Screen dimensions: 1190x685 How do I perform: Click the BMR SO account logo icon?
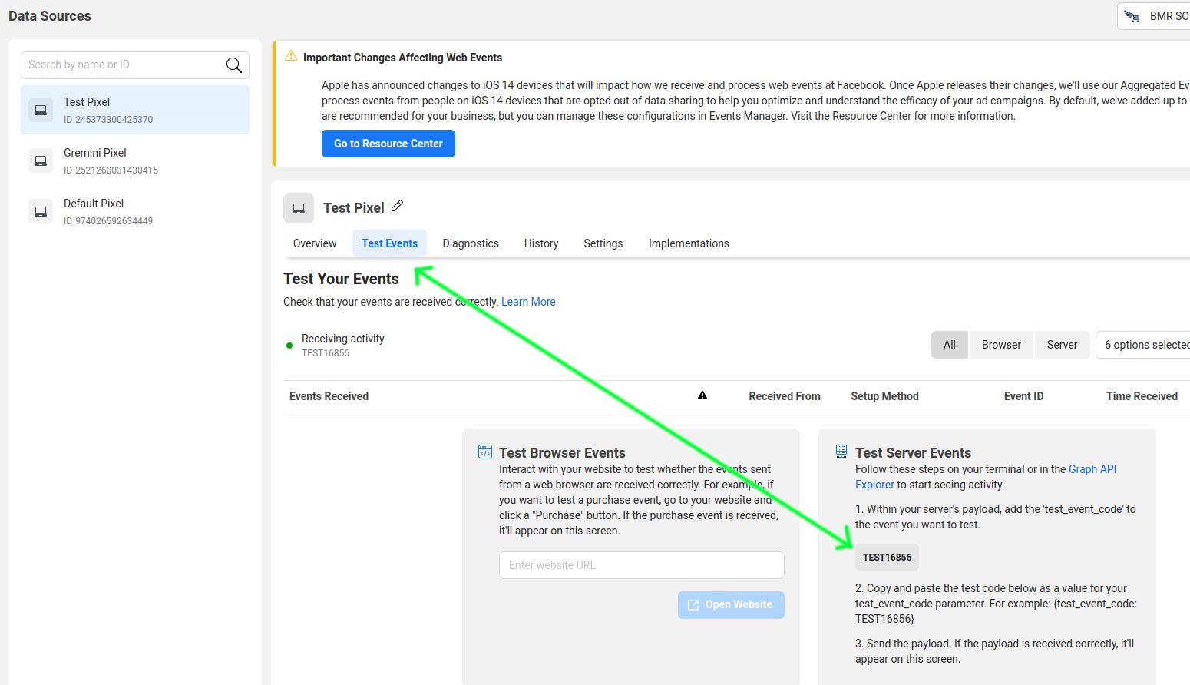pyautogui.click(x=1132, y=16)
